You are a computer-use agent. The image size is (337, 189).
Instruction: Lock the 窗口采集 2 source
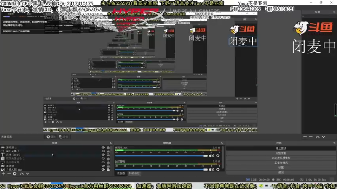pyautogui.click(x=108, y=151)
